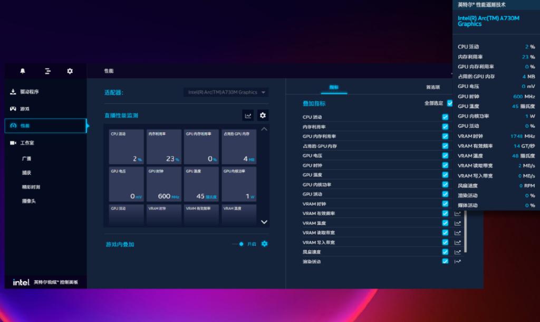Click graph icon for VRAM 温度 row

[x=458, y=223]
